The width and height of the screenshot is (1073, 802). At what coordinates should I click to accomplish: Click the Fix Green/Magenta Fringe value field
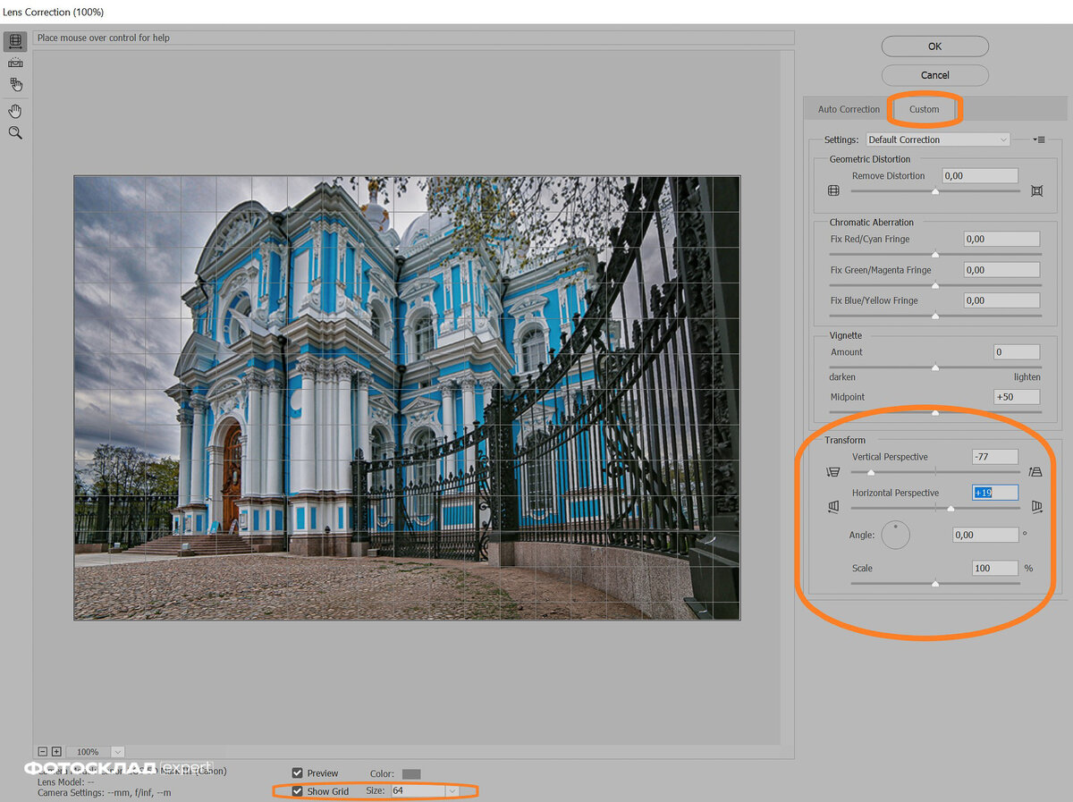(1001, 270)
